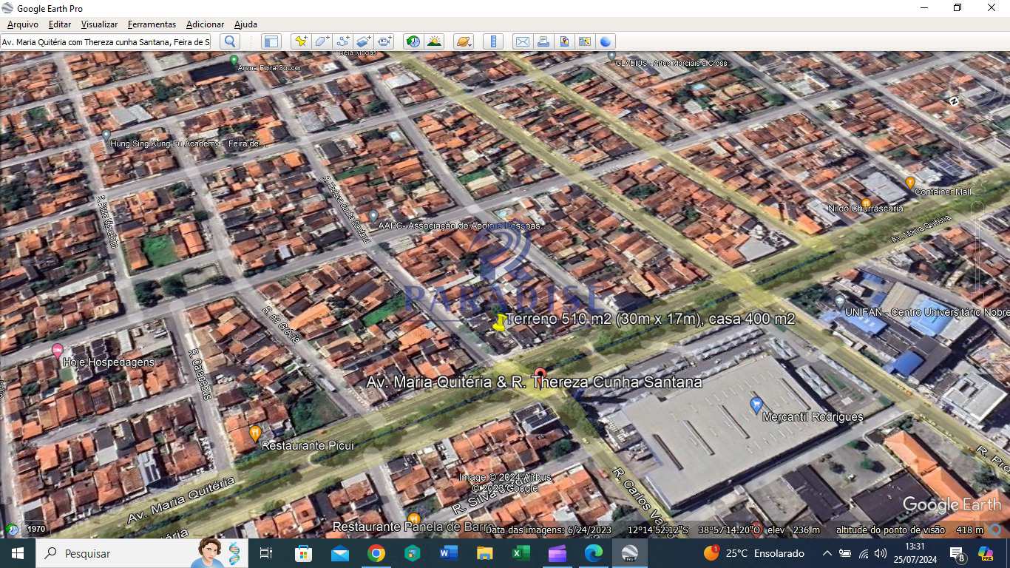The image size is (1010, 568).
Task: Show the ruler measuring tool
Action: pyautogui.click(x=493, y=41)
